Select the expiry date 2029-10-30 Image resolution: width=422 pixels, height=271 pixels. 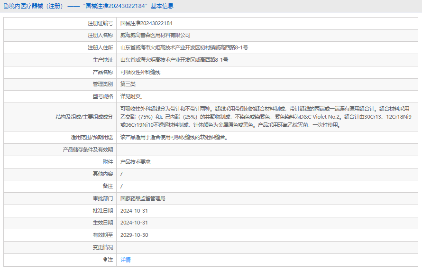point(134,235)
